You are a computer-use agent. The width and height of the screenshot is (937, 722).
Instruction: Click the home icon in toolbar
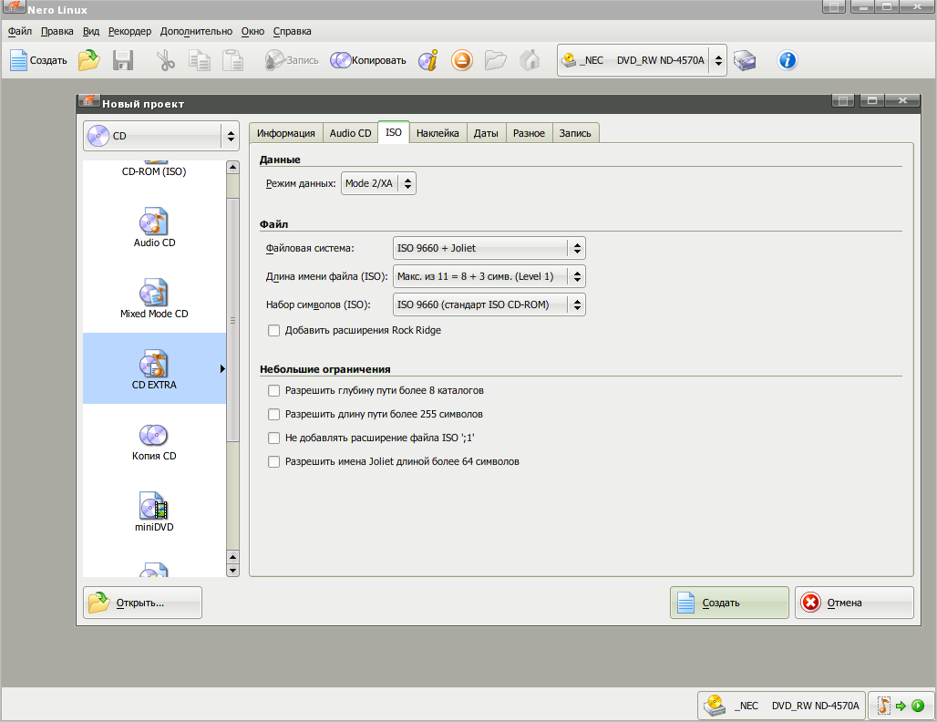coord(530,60)
